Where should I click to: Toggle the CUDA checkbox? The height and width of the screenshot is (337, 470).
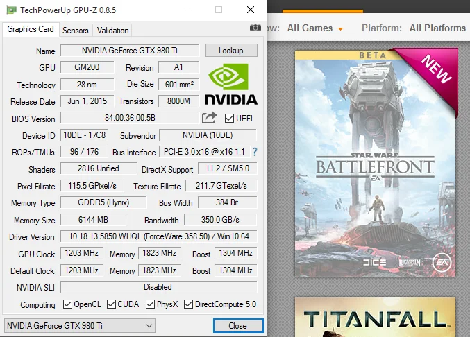point(111,304)
